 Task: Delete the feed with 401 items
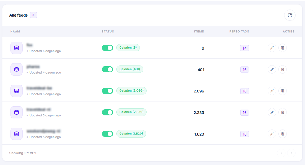[283, 69]
